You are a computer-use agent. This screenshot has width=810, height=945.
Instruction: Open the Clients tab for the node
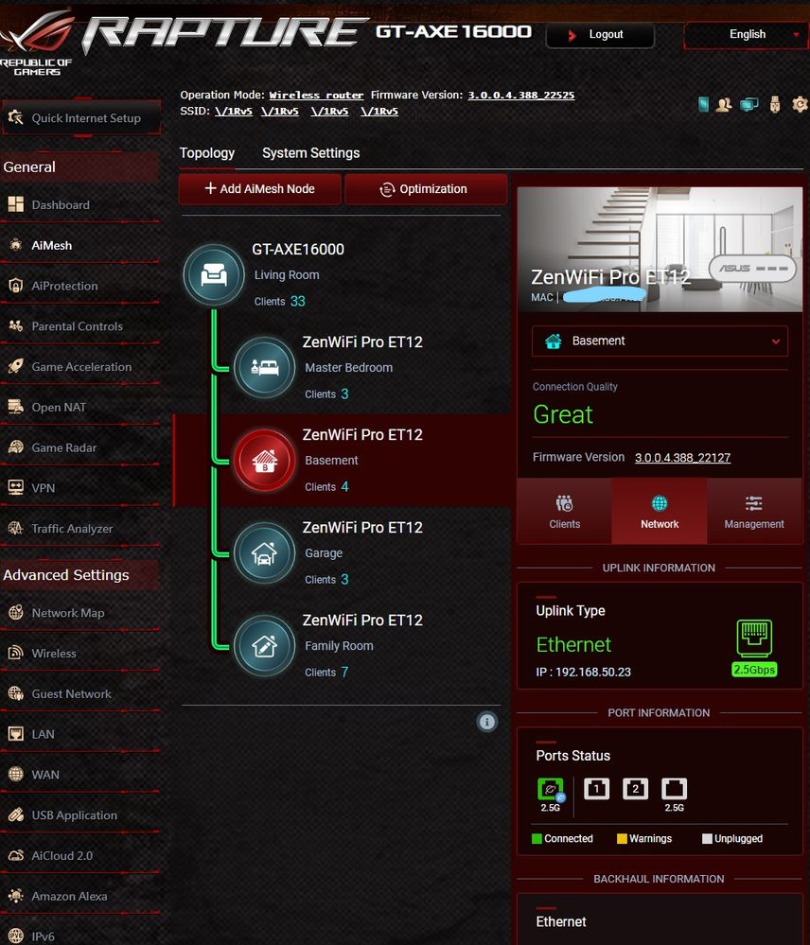coord(565,511)
